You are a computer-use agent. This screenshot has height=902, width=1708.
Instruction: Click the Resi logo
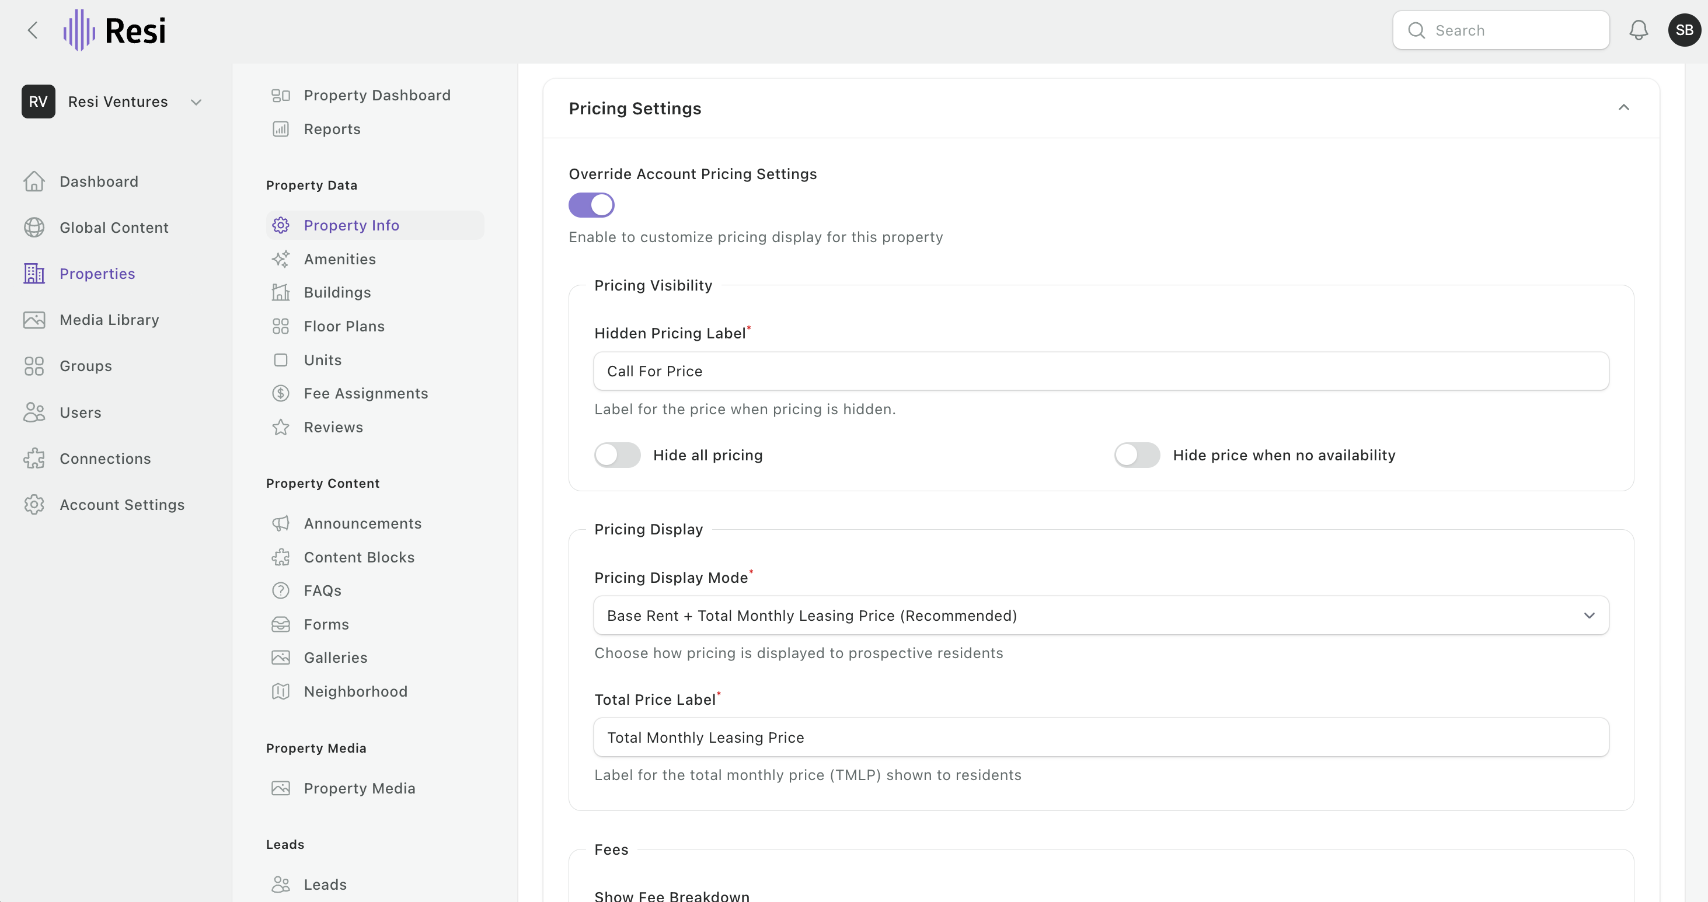click(114, 30)
